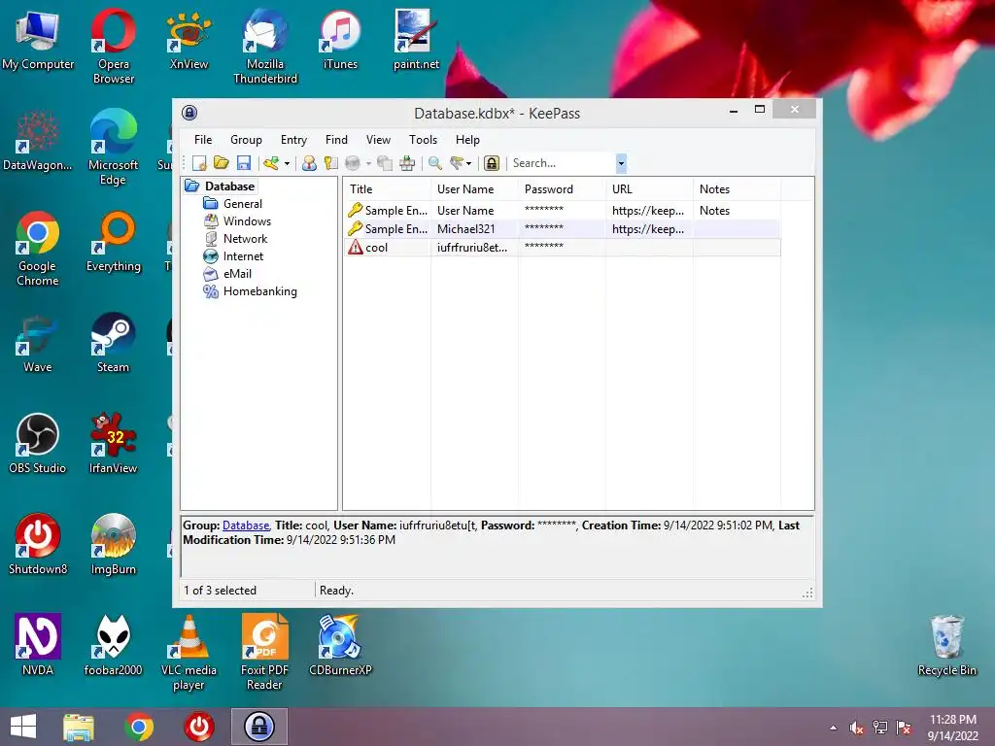Click the iufrfruriu8et... user name cell
Viewport: 995px width, 746px height.
(472, 248)
